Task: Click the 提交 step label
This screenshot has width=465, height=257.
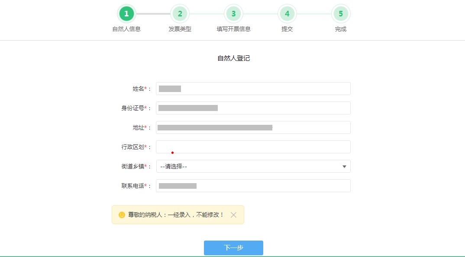Action: 287,29
